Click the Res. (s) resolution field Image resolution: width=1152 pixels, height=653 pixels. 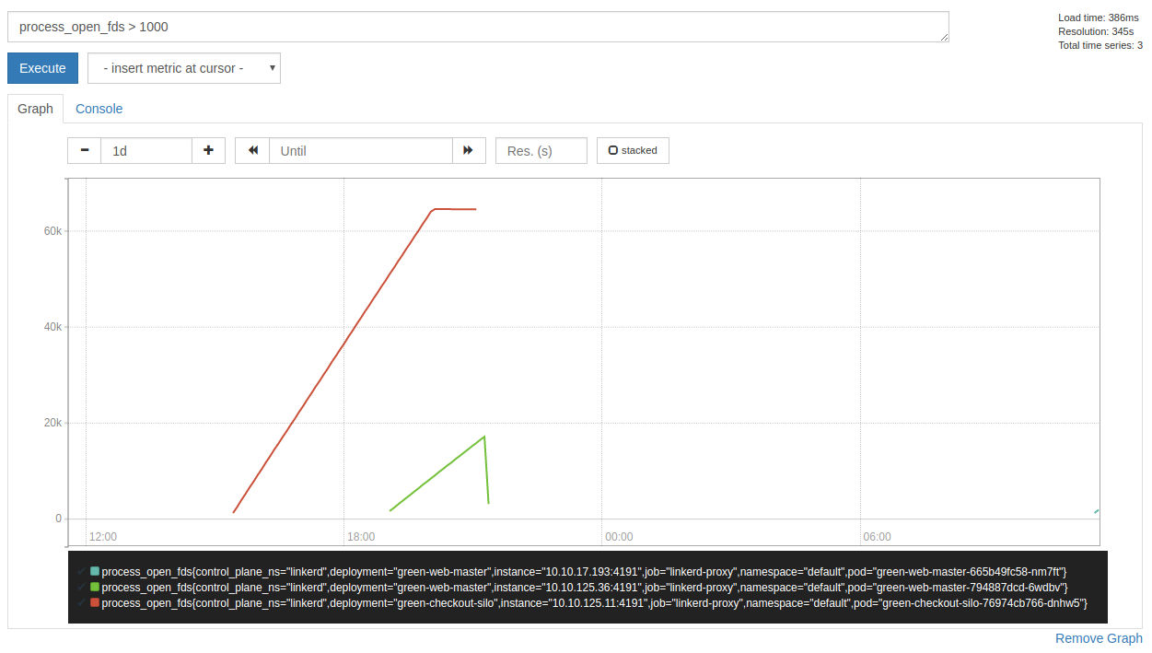click(x=541, y=150)
